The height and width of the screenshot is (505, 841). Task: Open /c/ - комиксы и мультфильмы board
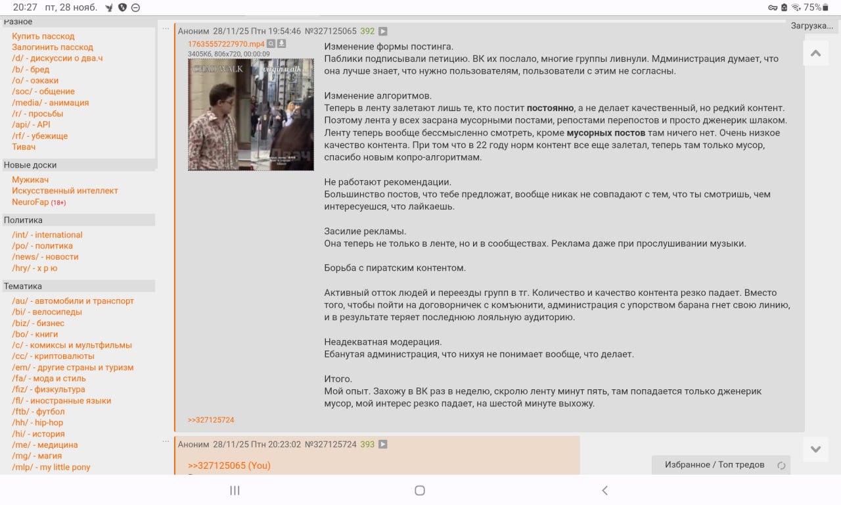(x=72, y=345)
